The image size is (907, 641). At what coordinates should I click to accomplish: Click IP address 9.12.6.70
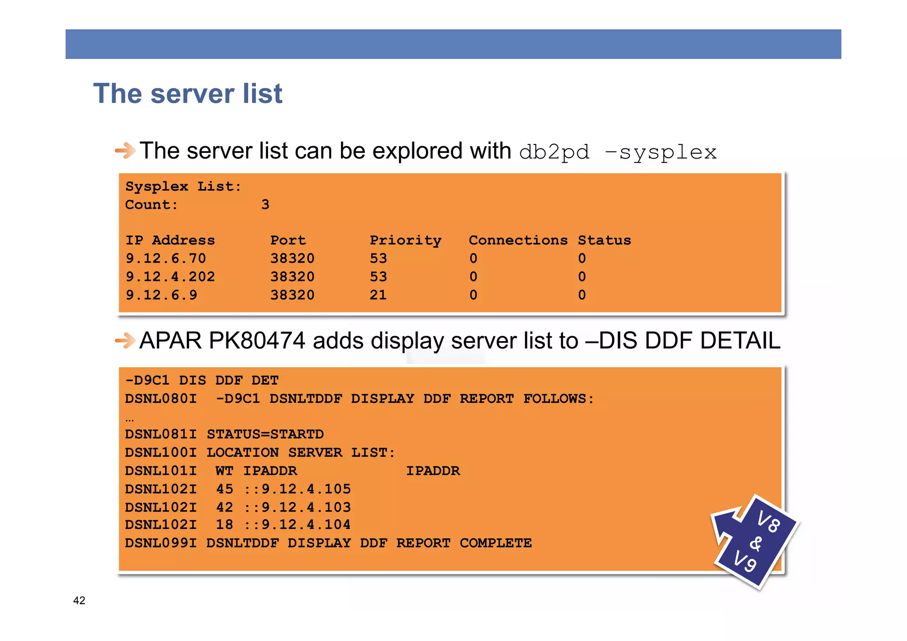click(x=166, y=258)
